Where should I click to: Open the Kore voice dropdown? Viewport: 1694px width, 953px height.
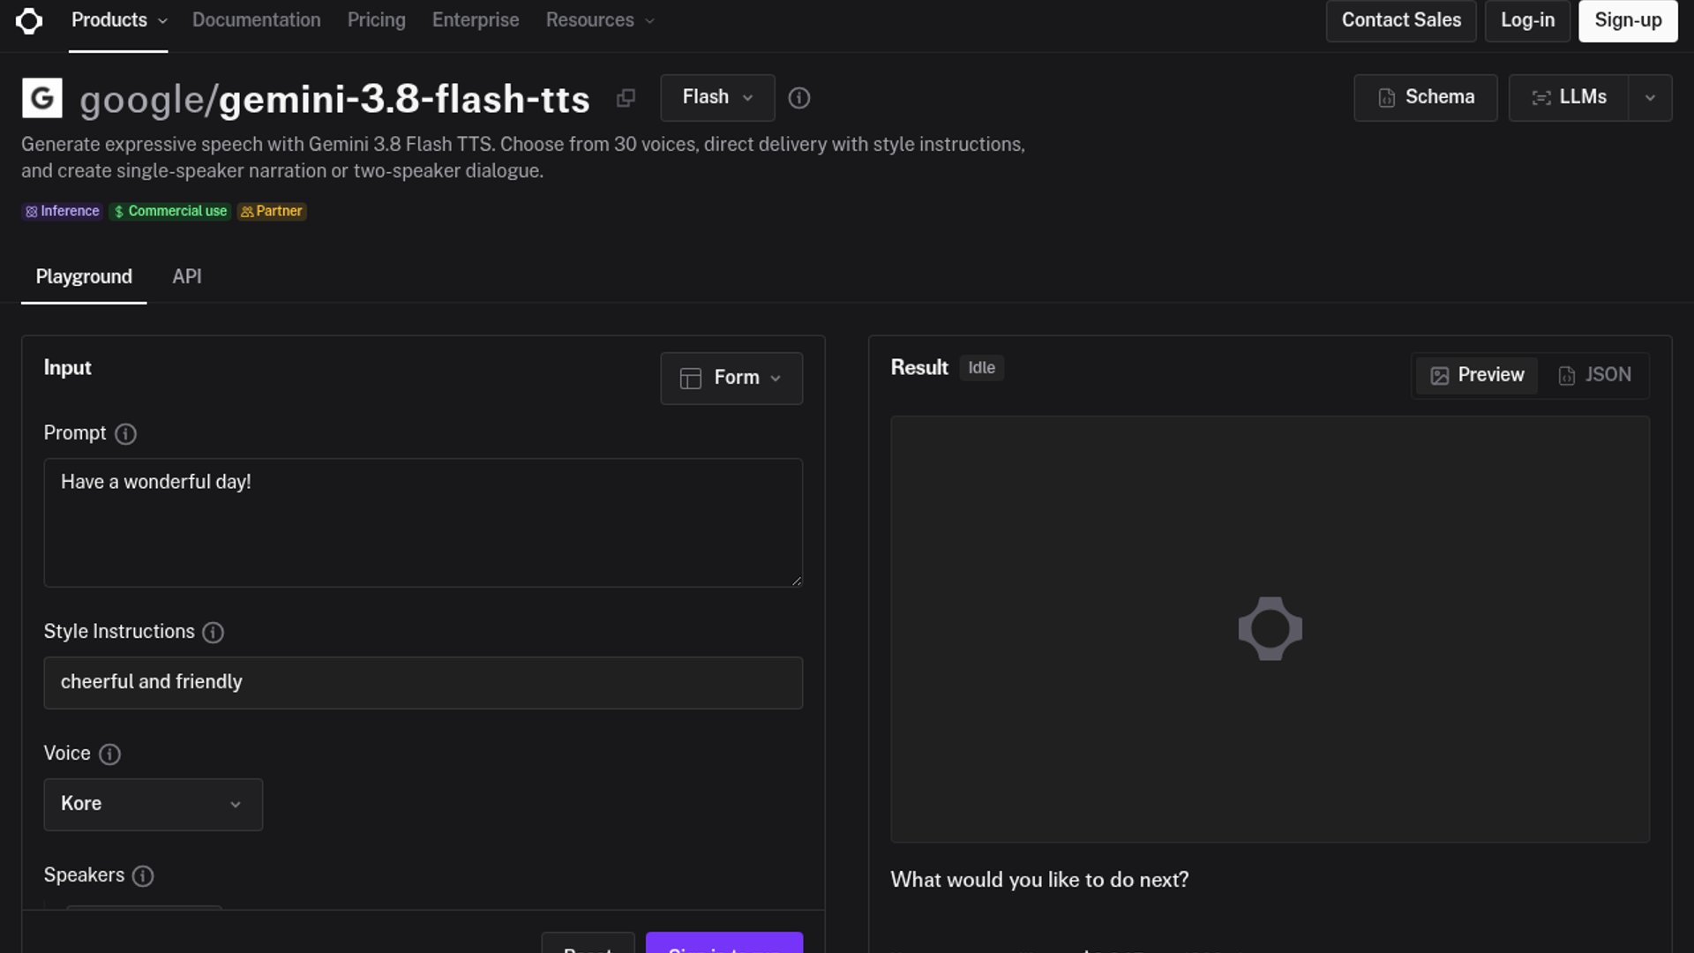click(154, 805)
